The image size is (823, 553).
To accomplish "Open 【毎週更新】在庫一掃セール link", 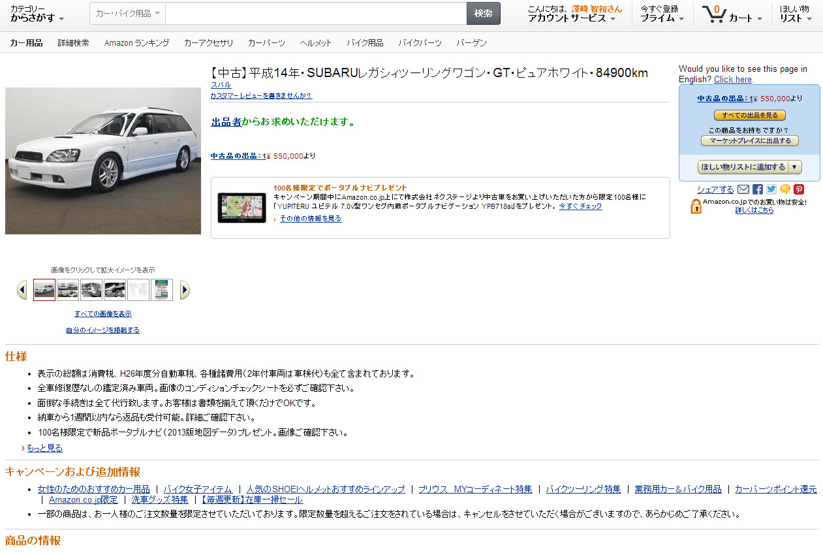I will [252, 499].
